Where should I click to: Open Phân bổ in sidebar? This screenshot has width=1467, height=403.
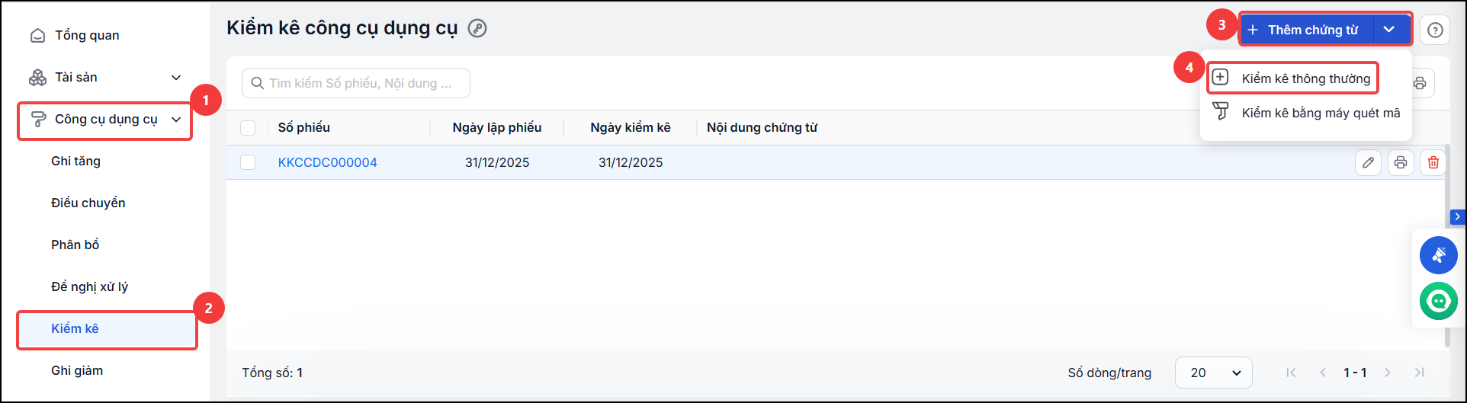click(75, 245)
